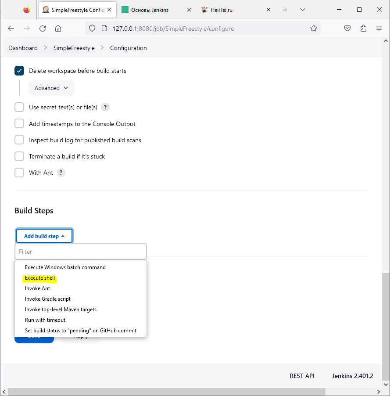This screenshot has width=390, height=396.
Task: Click the horizontal scrollbar thumb
Action: pyautogui.click(x=167, y=392)
